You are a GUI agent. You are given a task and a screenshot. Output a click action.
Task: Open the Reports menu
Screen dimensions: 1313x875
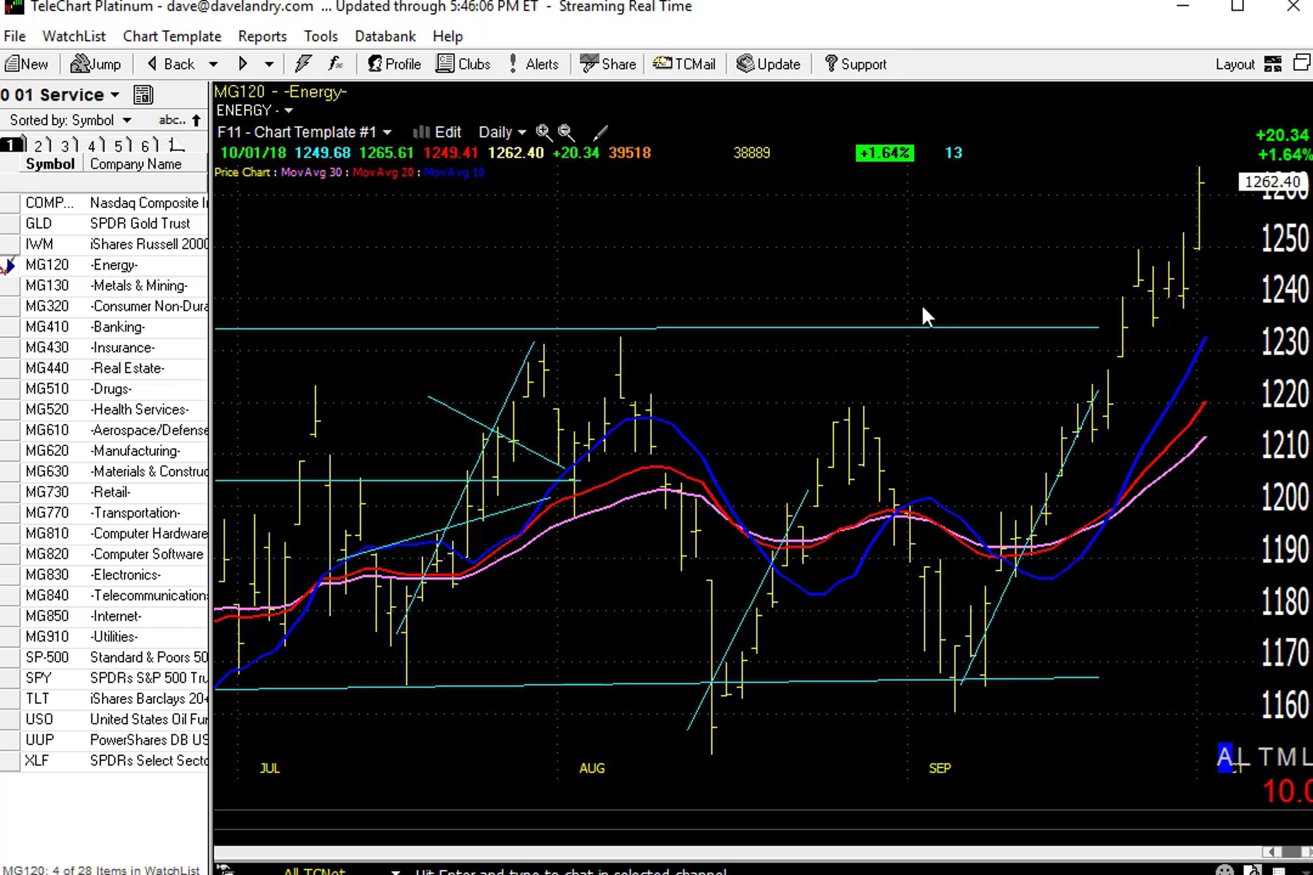[x=263, y=36]
